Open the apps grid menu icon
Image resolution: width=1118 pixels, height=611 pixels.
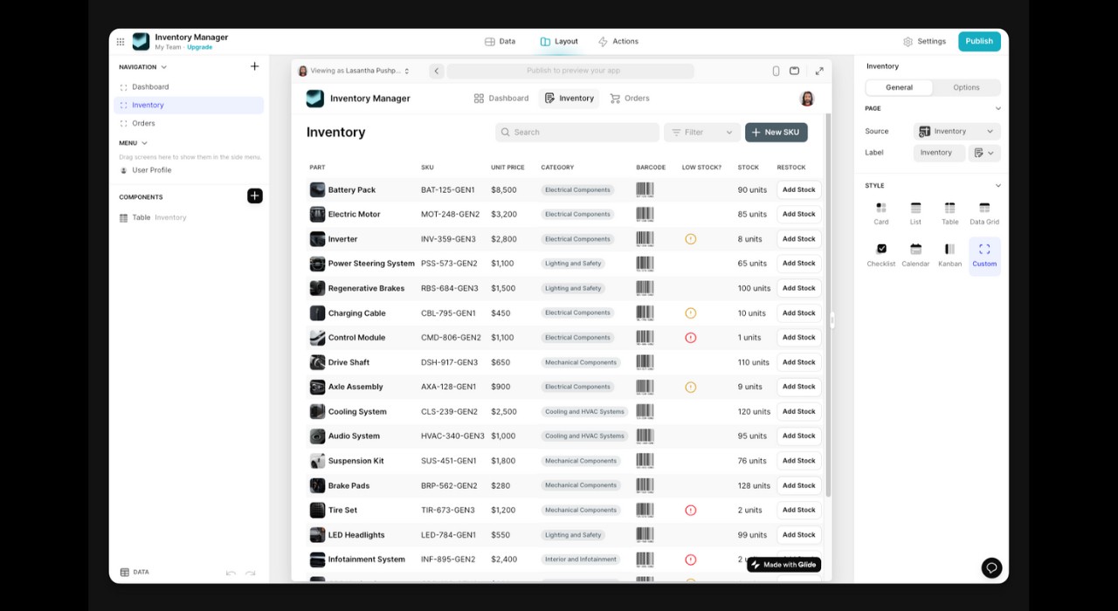click(x=121, y=41)
